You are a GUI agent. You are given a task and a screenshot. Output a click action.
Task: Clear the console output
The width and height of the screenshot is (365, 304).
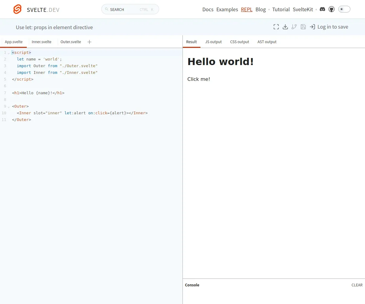(357, 285)
